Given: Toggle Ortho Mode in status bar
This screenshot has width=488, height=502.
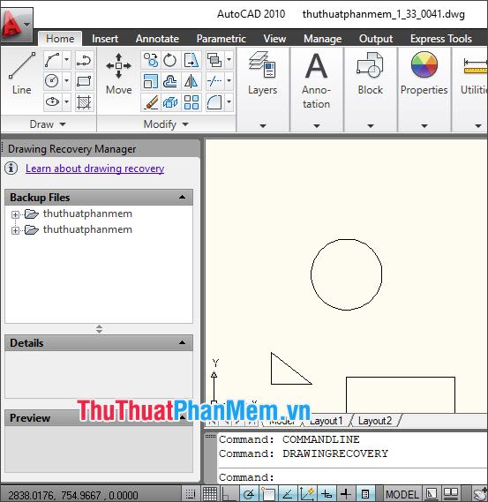Looking at the screenshot, I should (229, 494).
